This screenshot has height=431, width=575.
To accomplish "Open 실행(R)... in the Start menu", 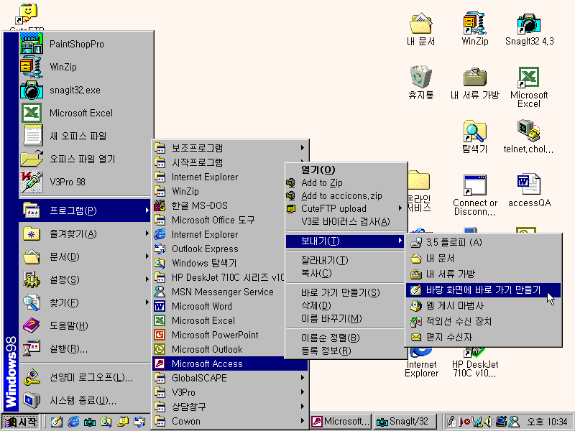I will click(x=86, y=348).
